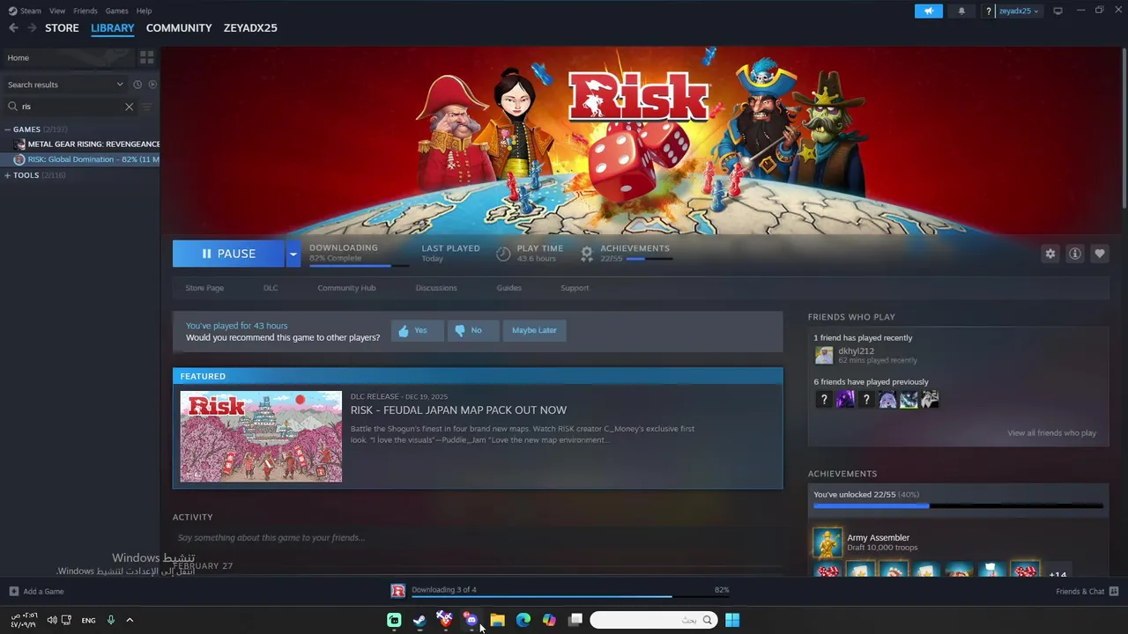View all friends who play
This screenshot has width=1128, height=634.
point(1051,433)
